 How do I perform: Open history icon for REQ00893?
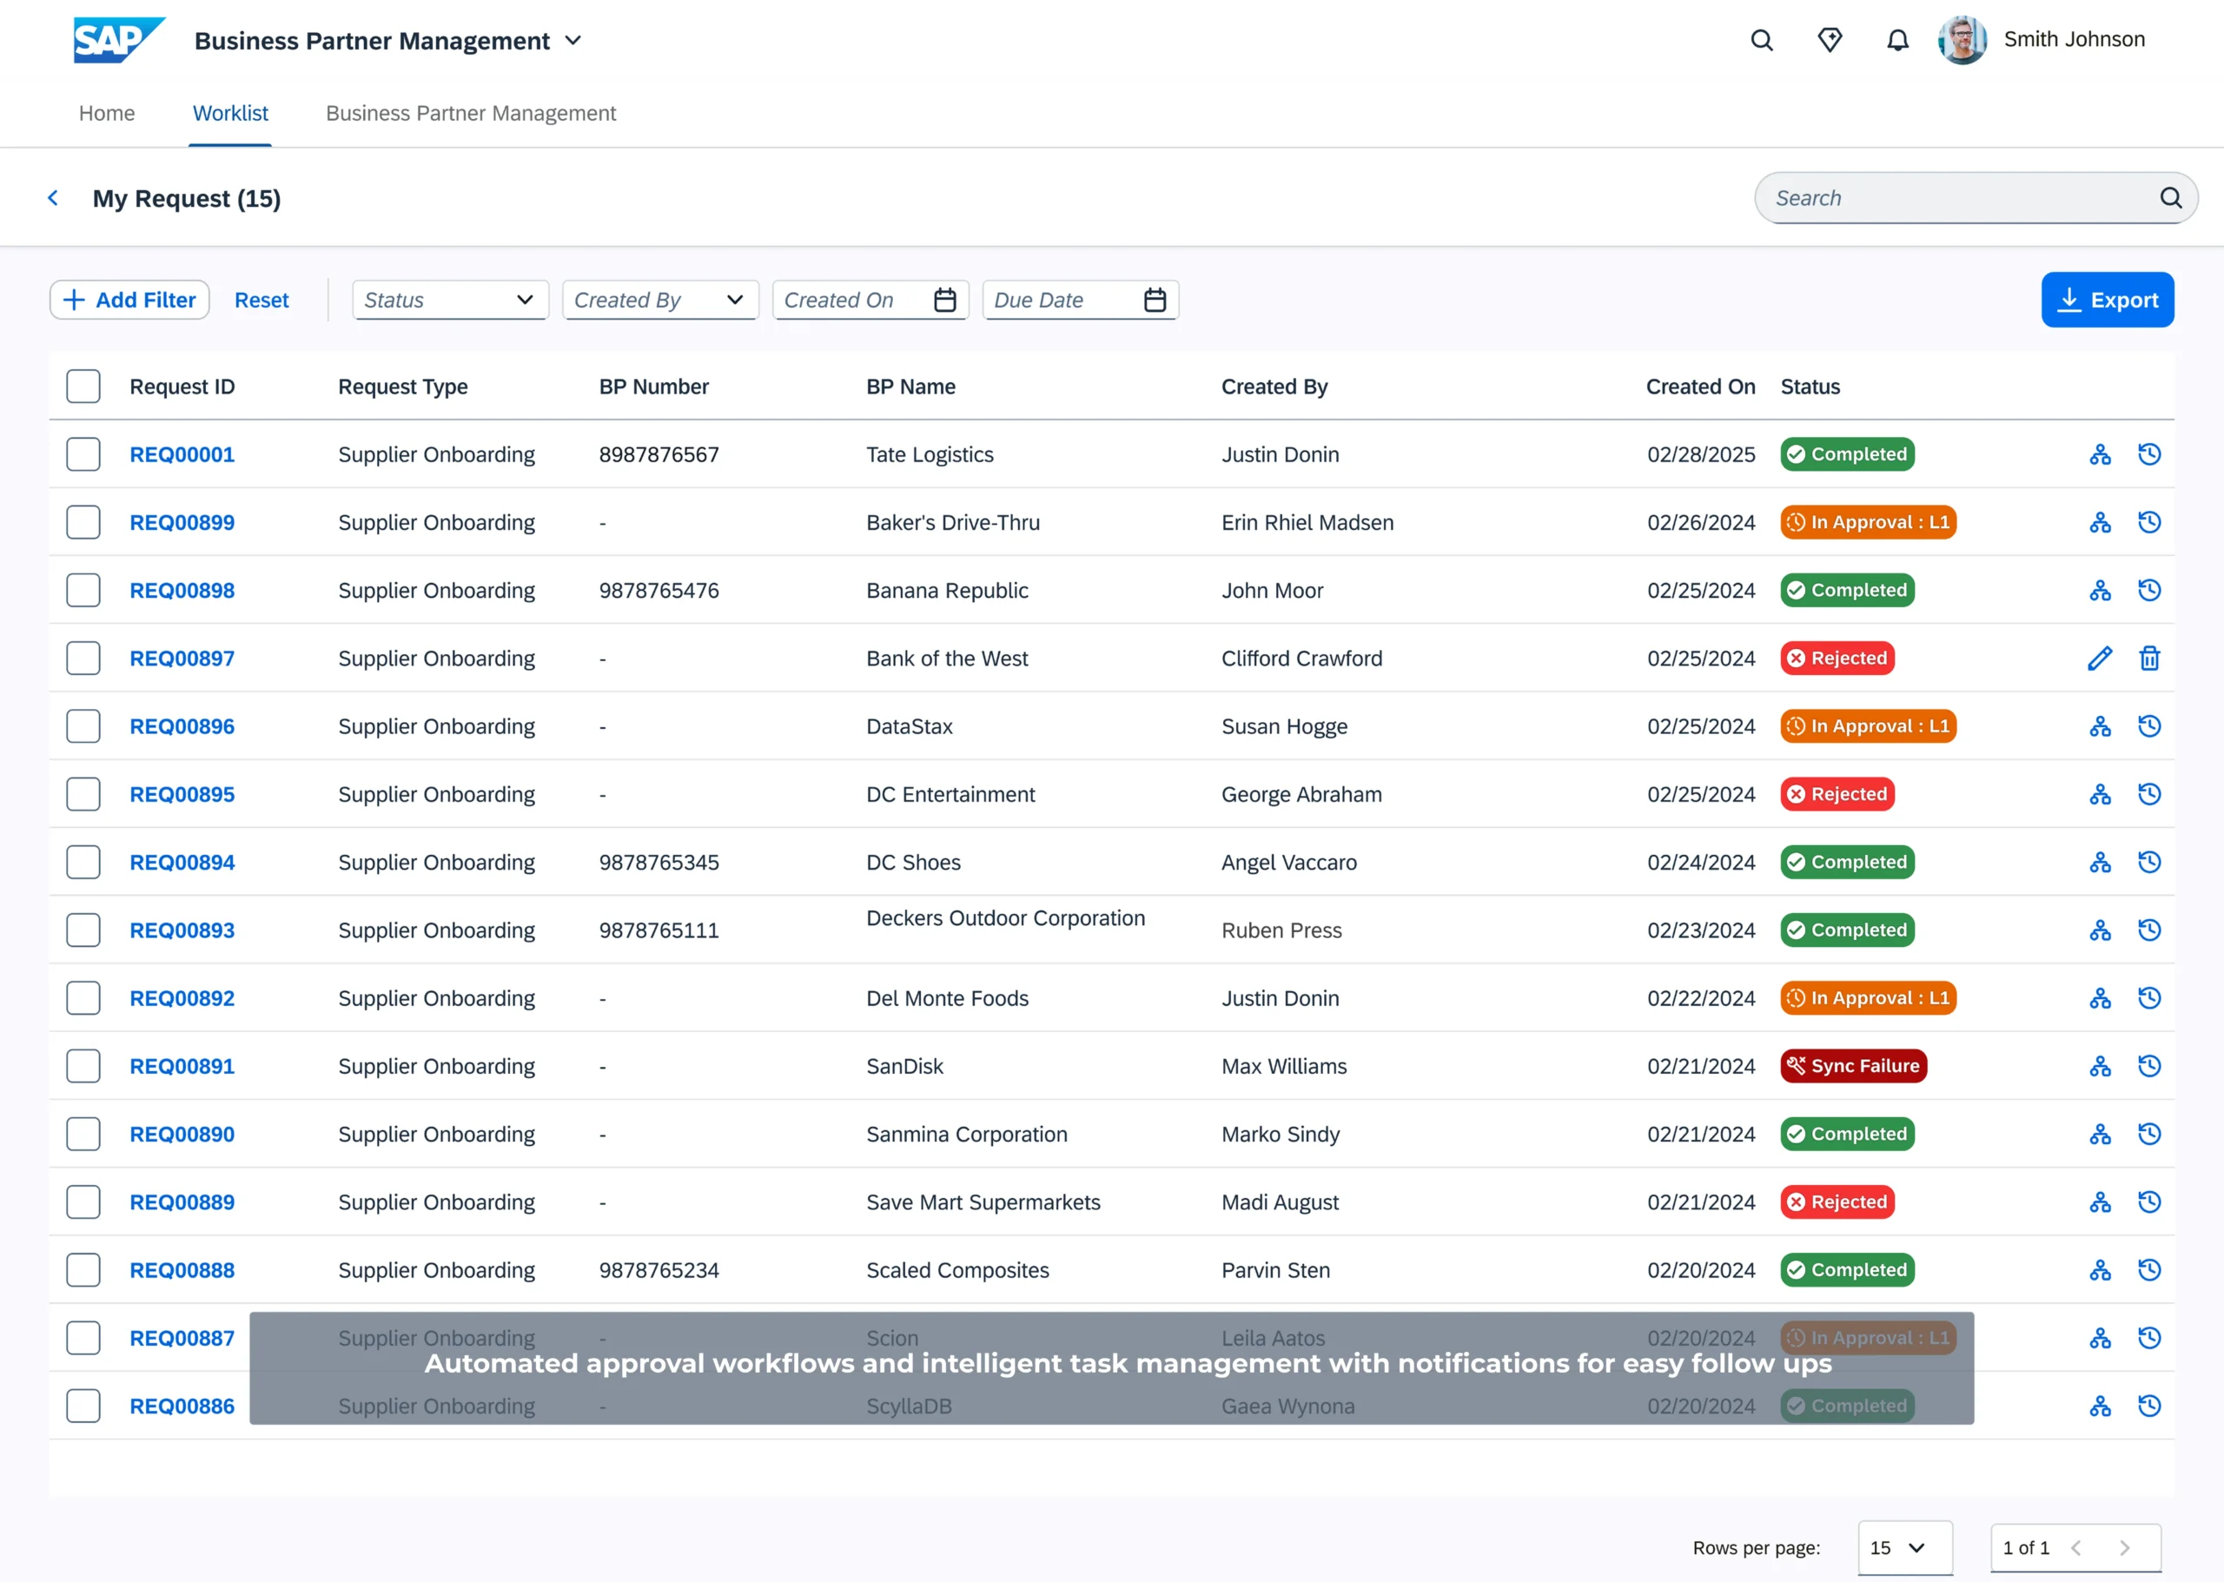[x=2150, y=930]
